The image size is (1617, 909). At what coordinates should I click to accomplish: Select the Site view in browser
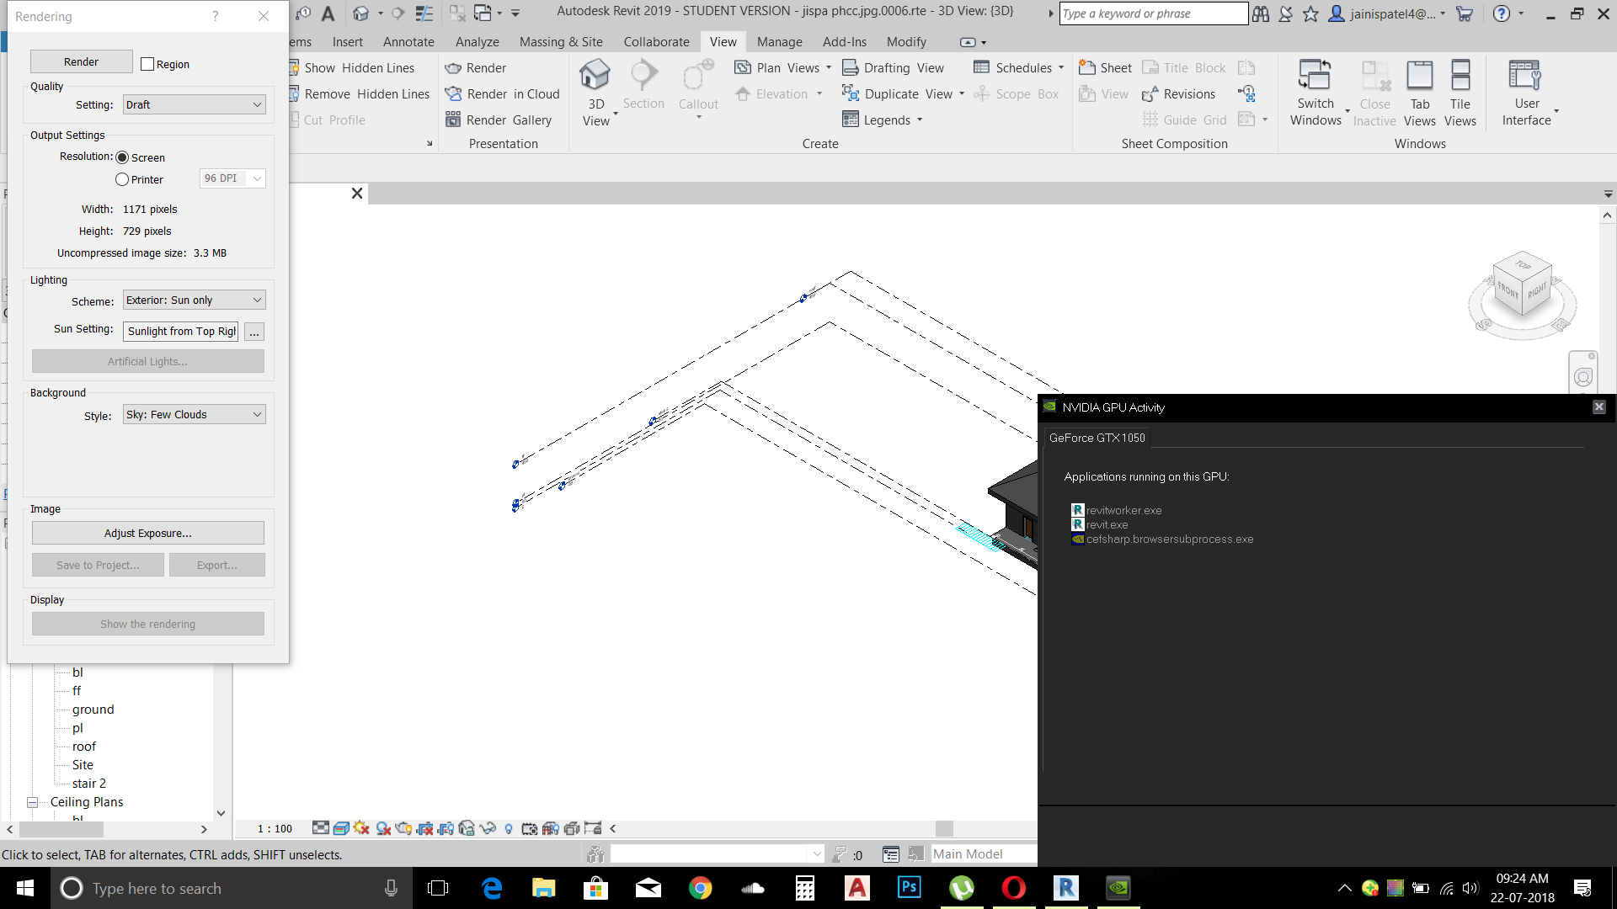(x=83, y=765)
